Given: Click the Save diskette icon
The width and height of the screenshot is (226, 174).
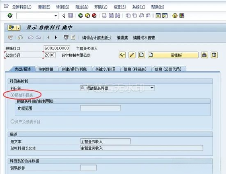Looking at the screenshot, I should click(70, 16).
